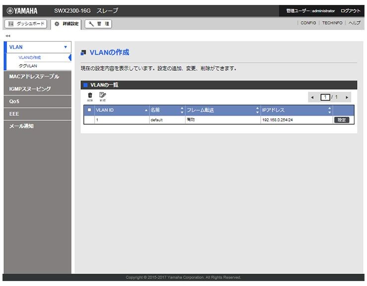Image resolution: width=367 pixels, height=286 pixels.
Task: Open タグVLAN in the sidebar
Action: [x=28, y=65]
